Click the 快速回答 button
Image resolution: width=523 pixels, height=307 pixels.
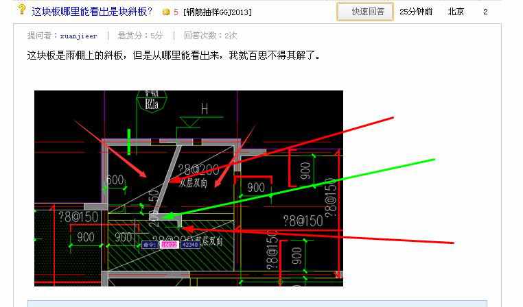pos(365,12)
